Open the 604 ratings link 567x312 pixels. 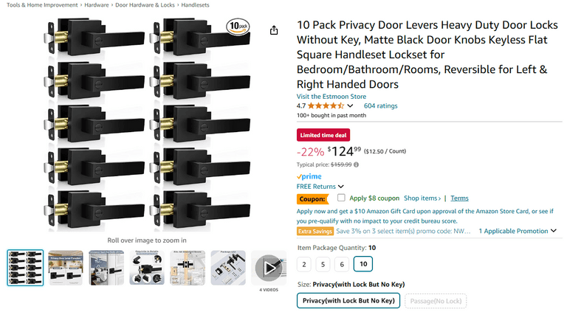(x=381, y=106)
